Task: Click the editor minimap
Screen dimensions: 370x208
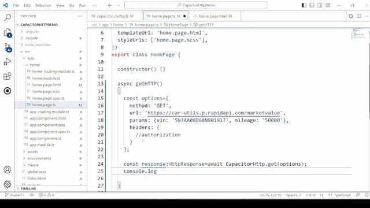Action: 359,34
